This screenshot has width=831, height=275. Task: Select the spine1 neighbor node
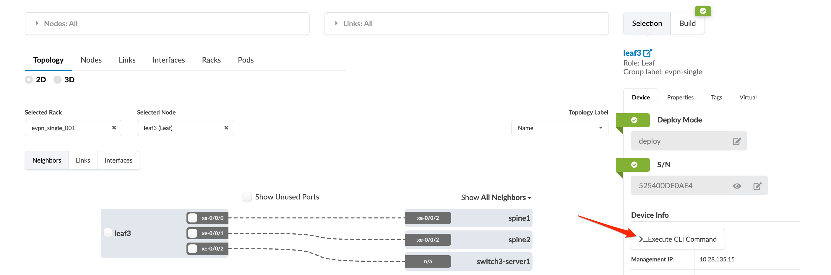click(519, 218)
